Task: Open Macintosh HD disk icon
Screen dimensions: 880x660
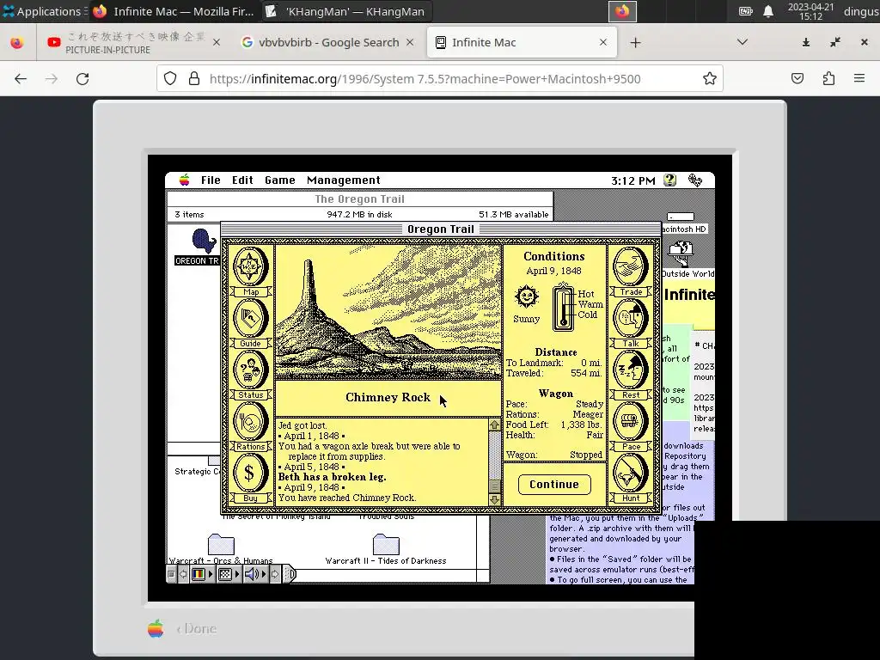Action: point(681,217)
